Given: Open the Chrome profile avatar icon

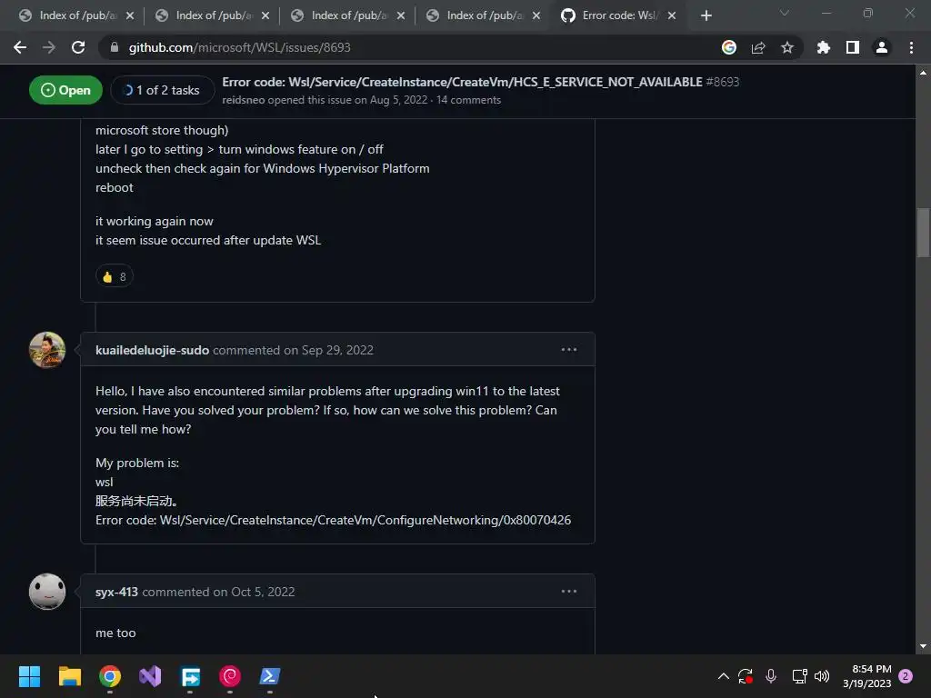Looking at the screenshot, I should (x=882, y=47).
